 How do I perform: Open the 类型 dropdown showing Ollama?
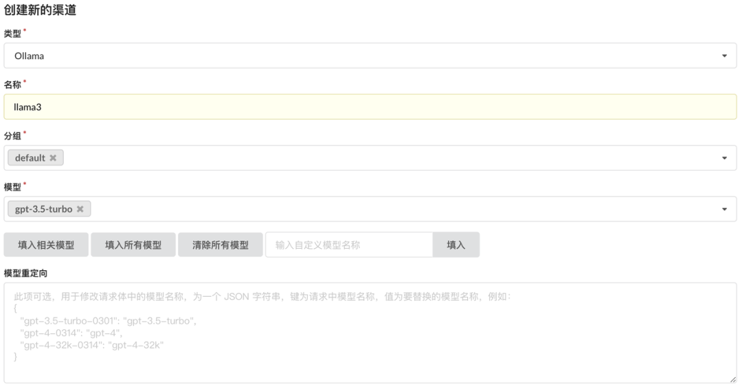coord(370,56)
